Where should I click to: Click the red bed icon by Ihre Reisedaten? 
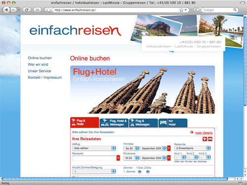[210, 139]
